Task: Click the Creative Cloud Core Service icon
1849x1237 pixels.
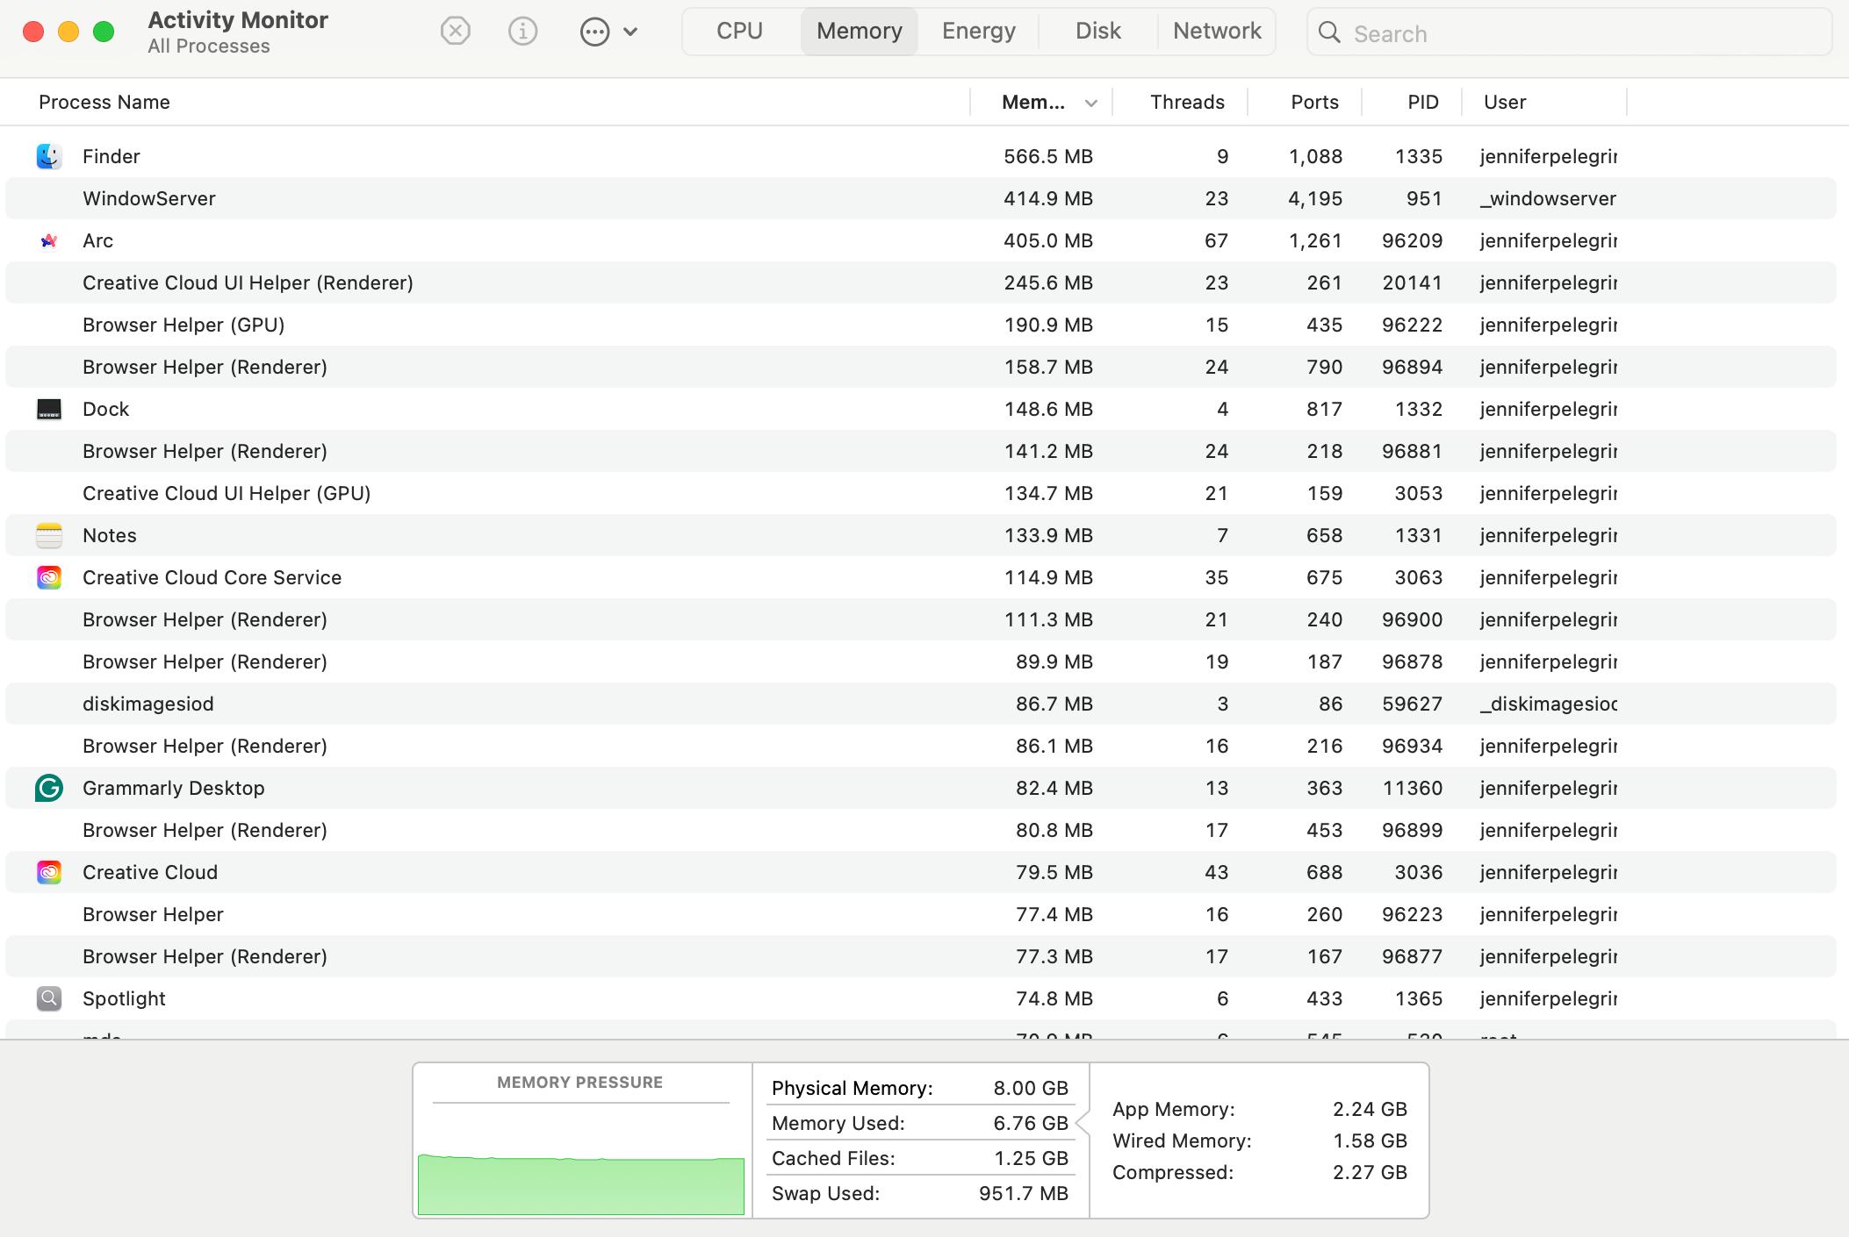Action: coord(49,577)
